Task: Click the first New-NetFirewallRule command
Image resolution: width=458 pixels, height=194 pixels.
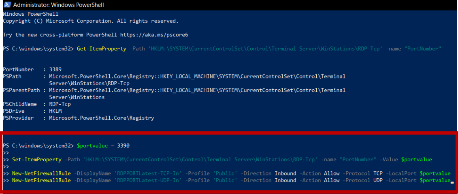Action: click(41, 173)
